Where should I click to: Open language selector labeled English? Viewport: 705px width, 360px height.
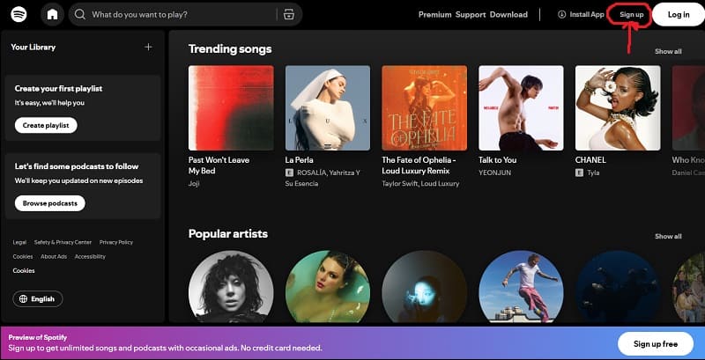point(38,298)
